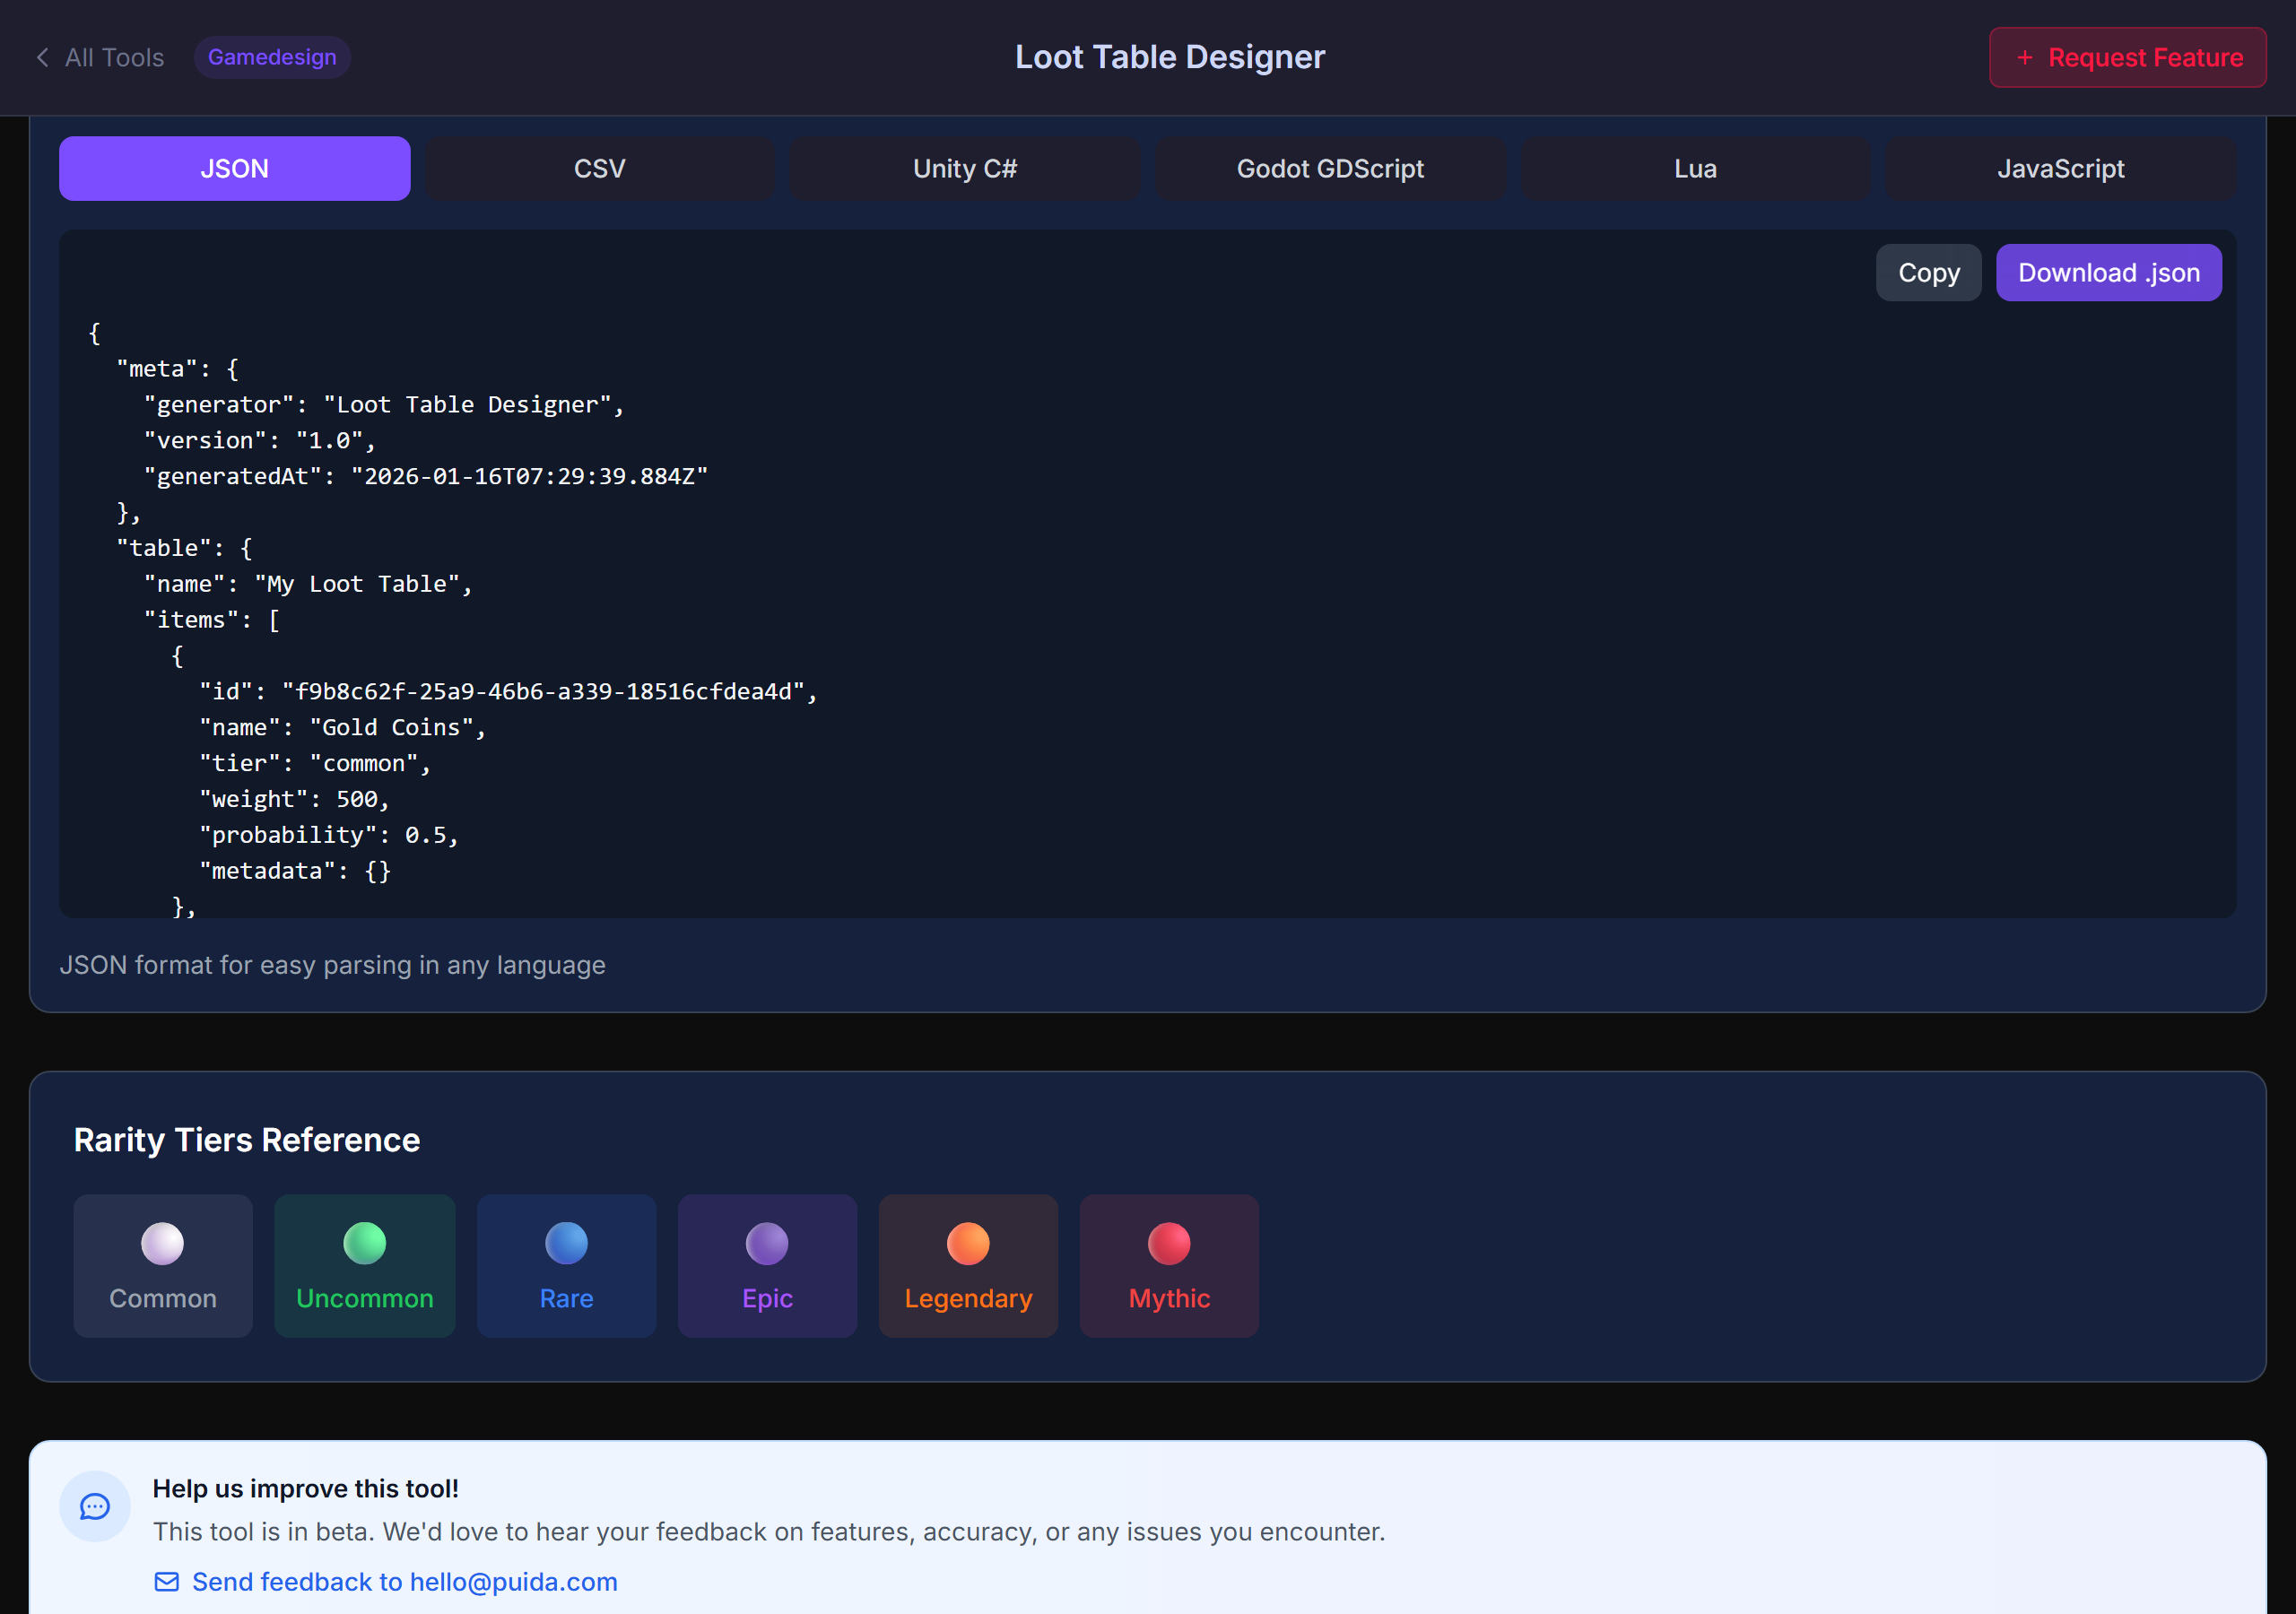The image size is (2296, 1614).
Task: Switch to the Unity C# format tab
Action: [964, 168]
